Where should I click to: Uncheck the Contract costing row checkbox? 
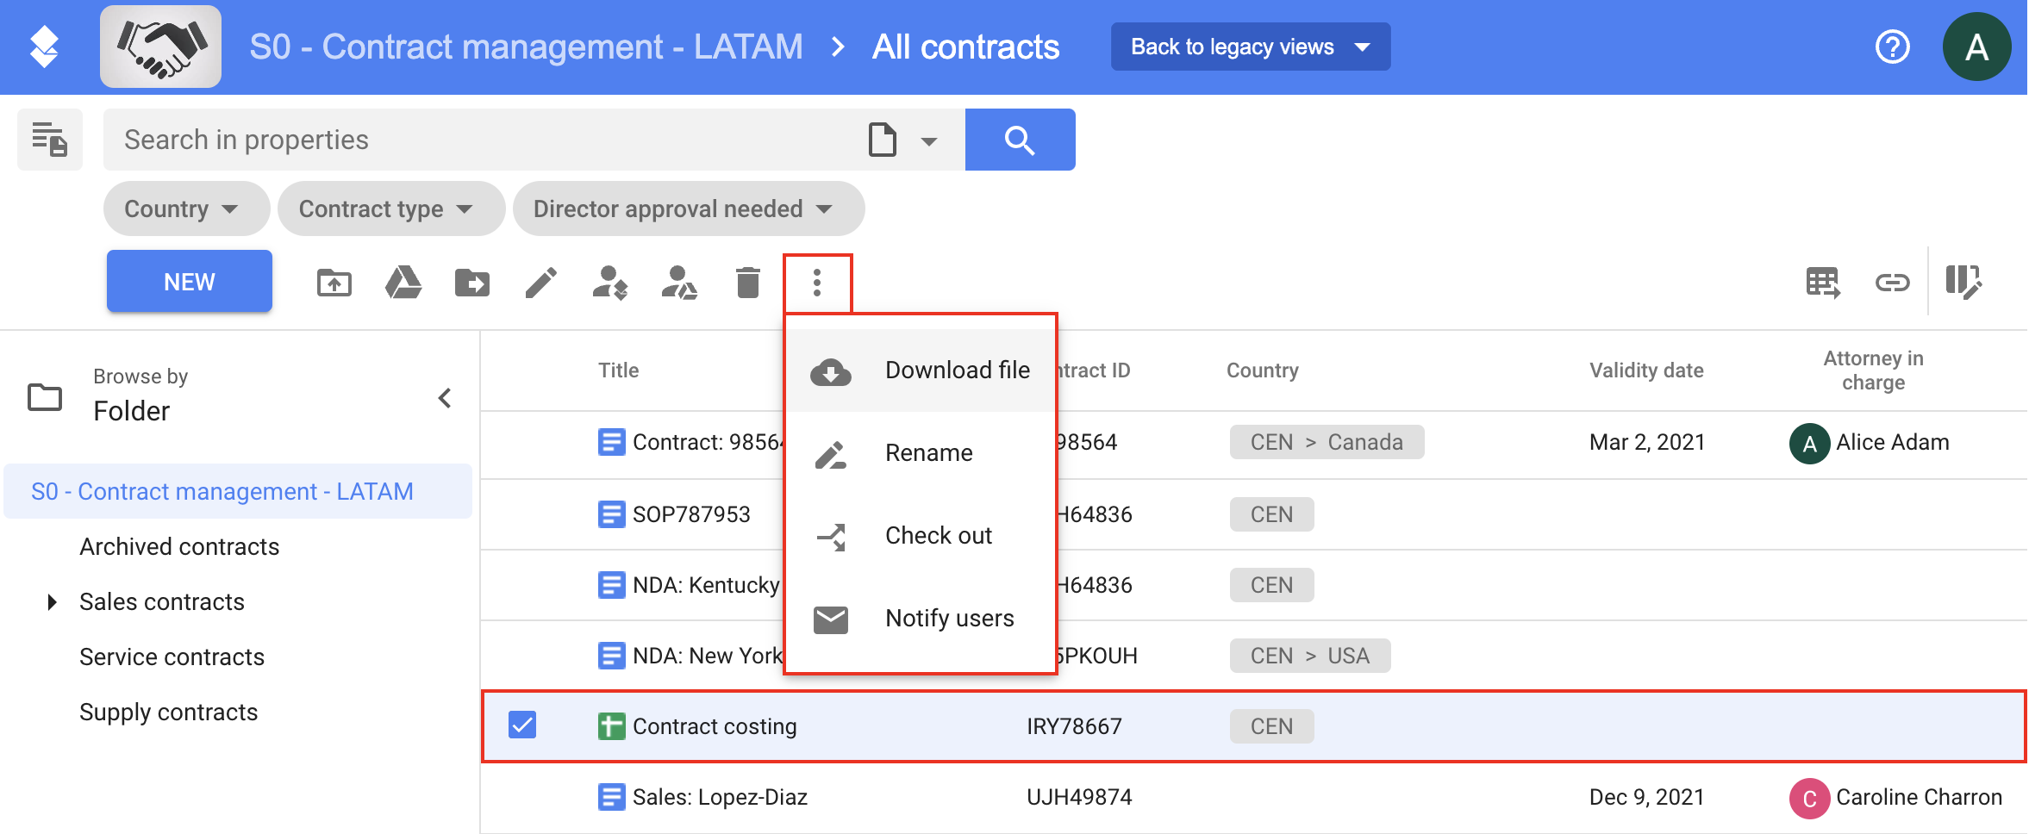[x=522, y=725]
